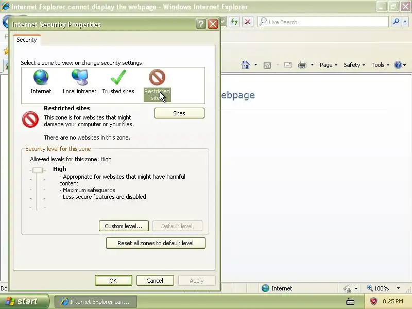Click the 8:25 PM system clock
The width and height of the screenshot is (412, 309).
coord(393,301)
